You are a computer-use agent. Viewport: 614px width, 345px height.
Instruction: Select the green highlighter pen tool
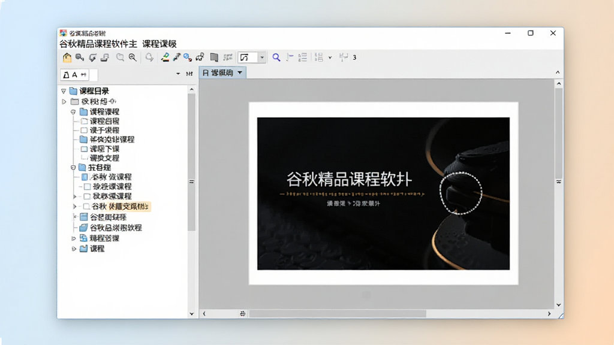click(x=165, y=57)
